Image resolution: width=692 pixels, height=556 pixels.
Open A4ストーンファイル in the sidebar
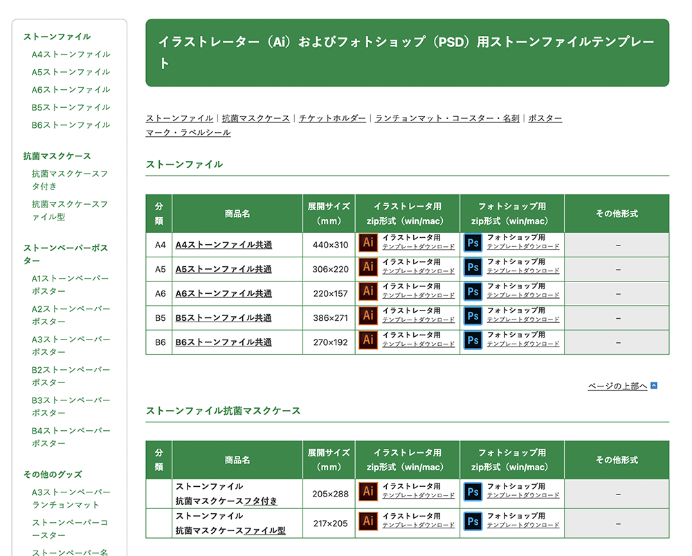(x=71, y=55)
